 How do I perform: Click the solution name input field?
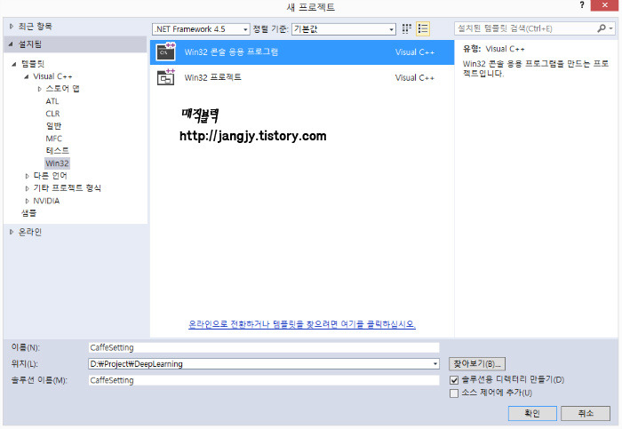[264, 380]
